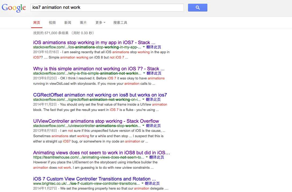292x192 pixels.
Task: Expand dropdown arrow beside cgrectoffset-animation URL
Action: (143, 99)
